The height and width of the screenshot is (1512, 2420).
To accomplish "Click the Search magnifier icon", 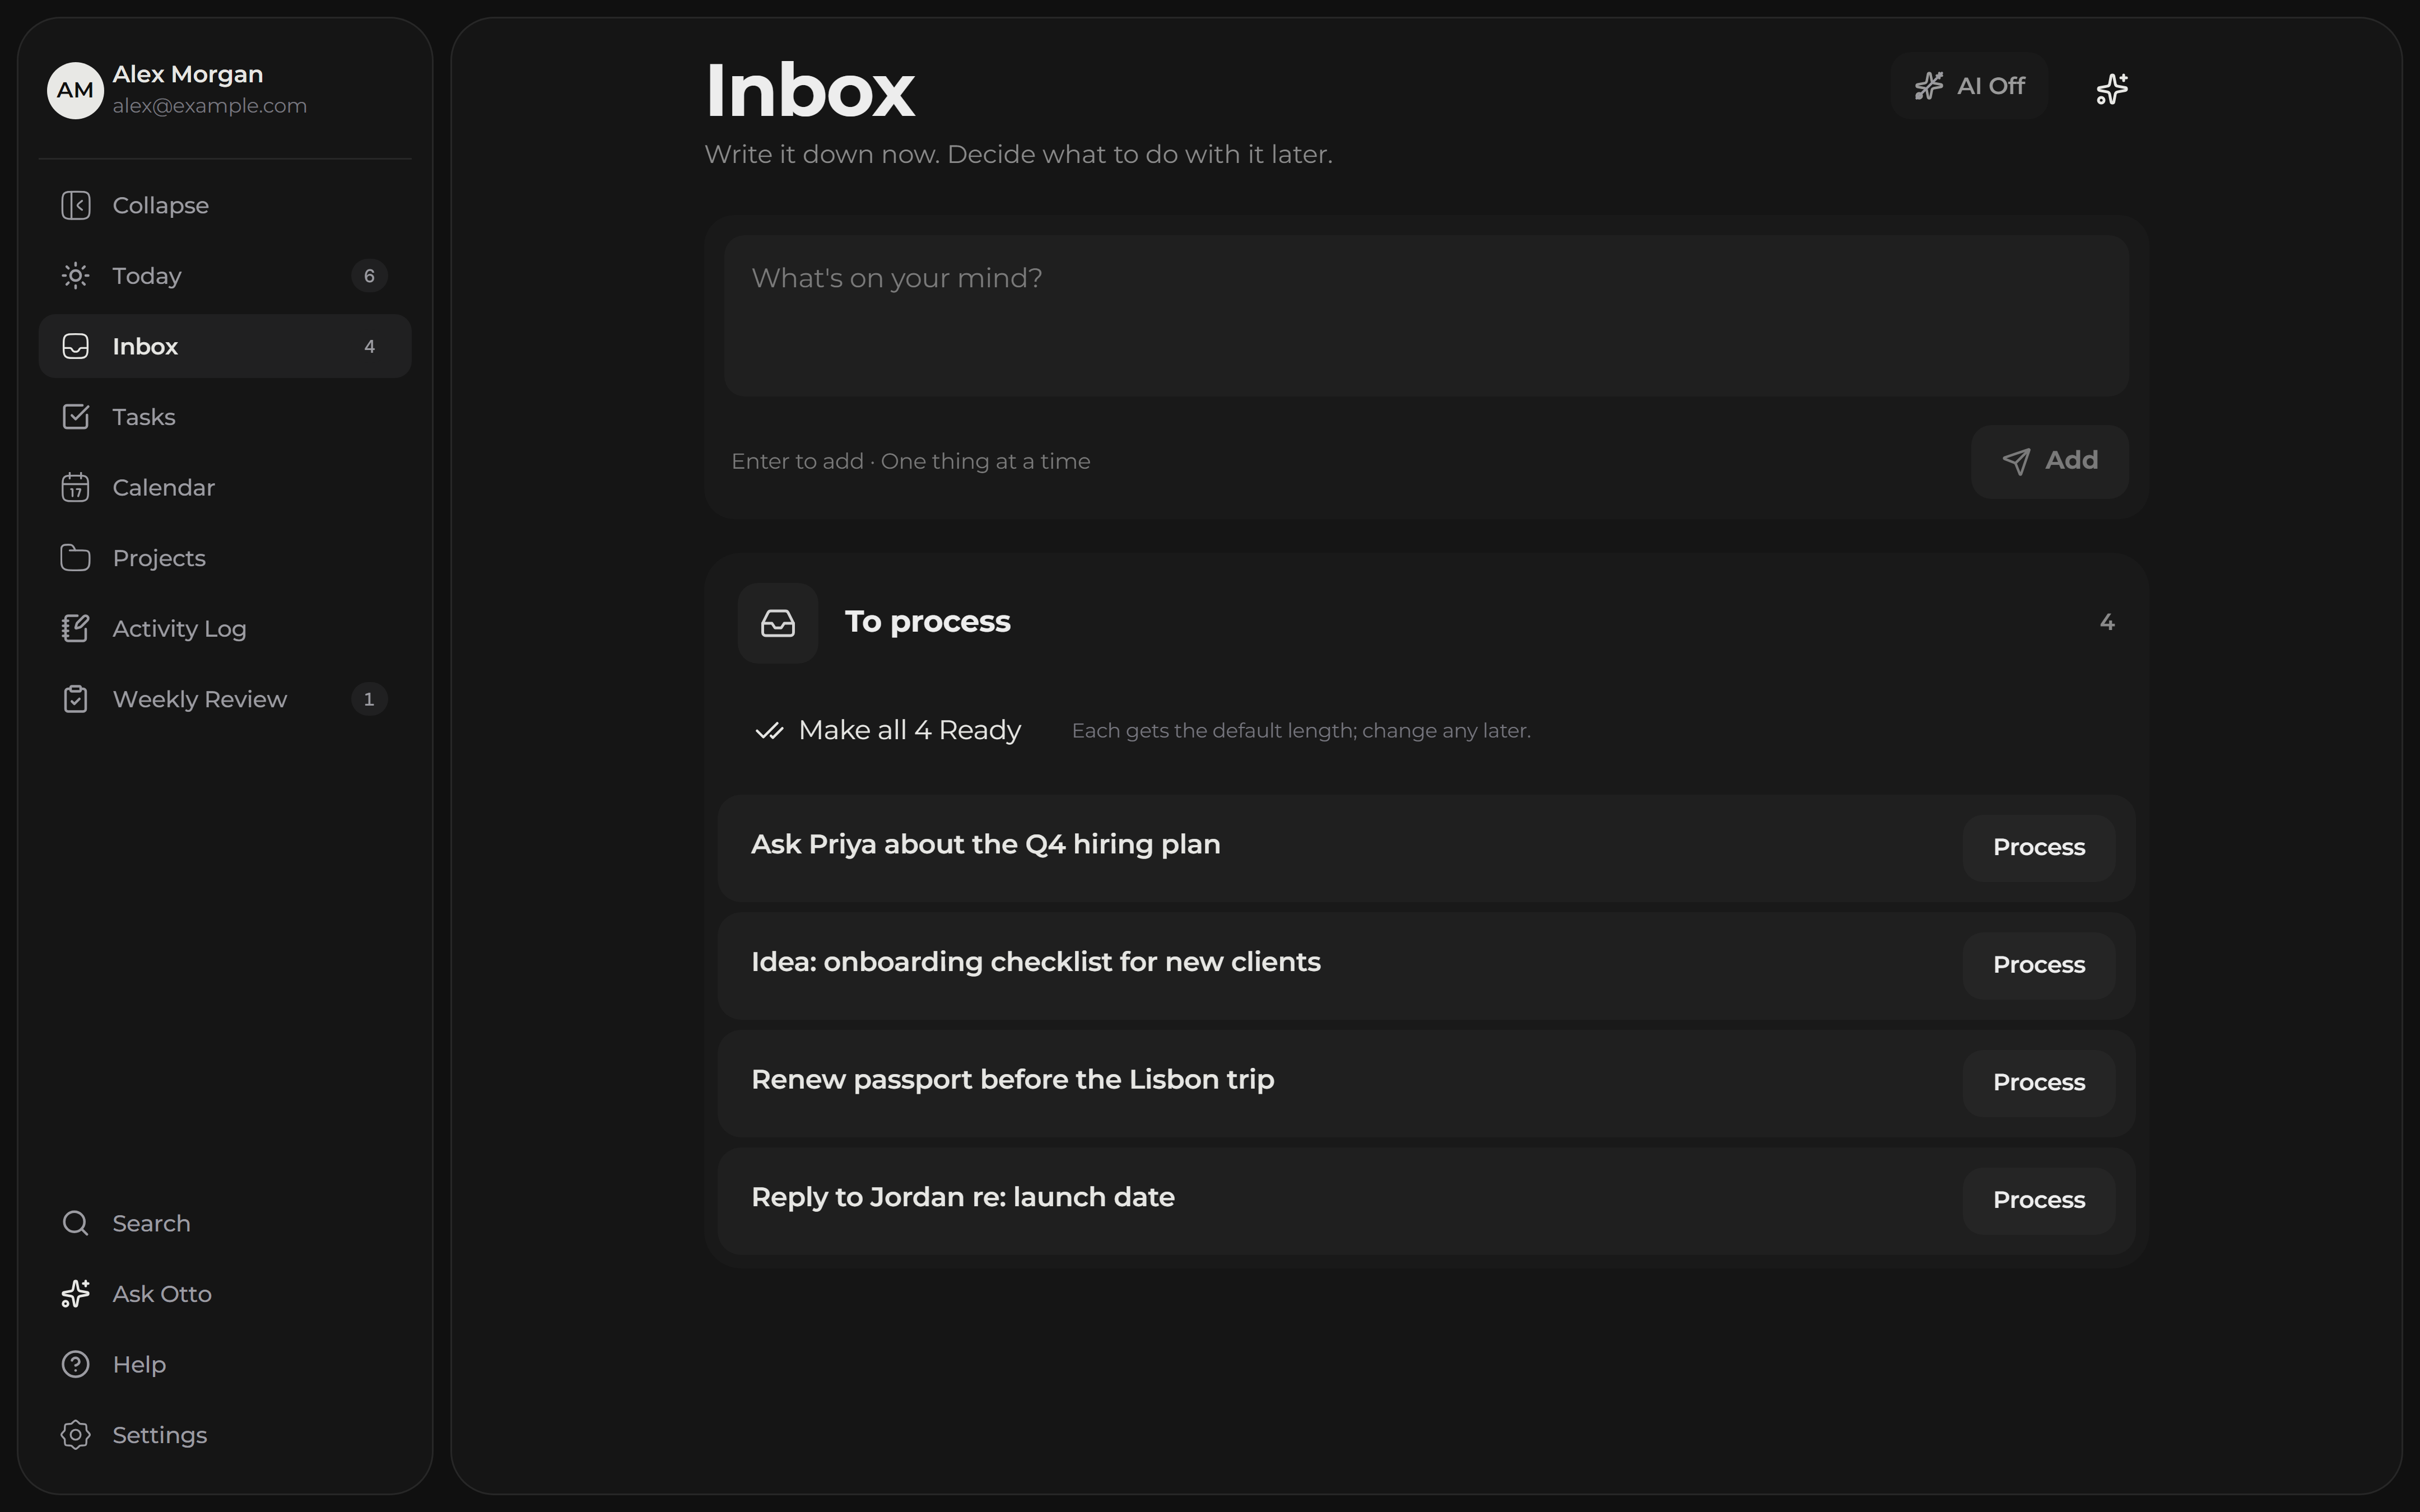I will point(75,1223).
